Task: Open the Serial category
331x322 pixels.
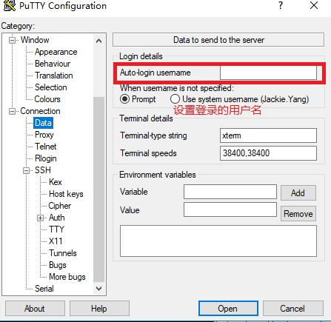Action: (44, 289)
